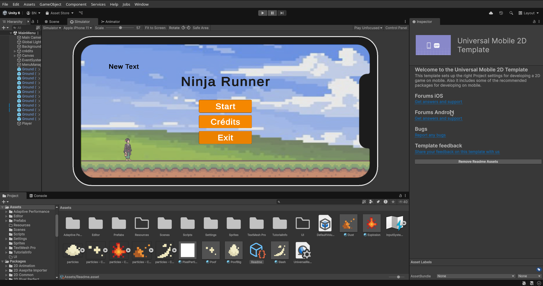
Task: Open the Play Unfocused dropdown
Action: [368, 28]
